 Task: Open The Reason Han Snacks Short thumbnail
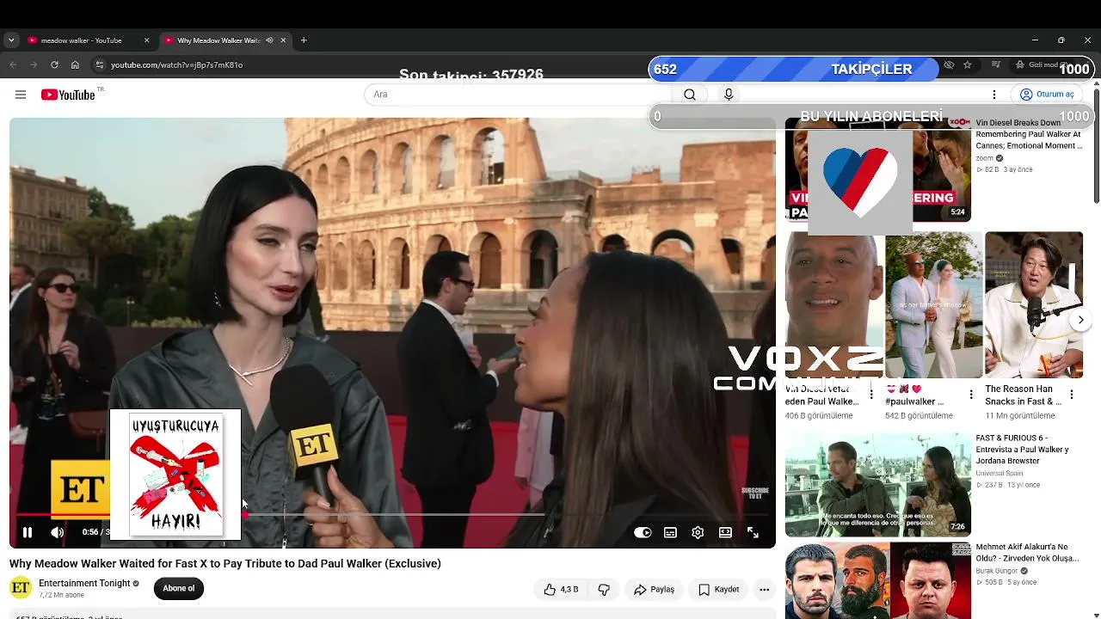[x=1034, y=305]
